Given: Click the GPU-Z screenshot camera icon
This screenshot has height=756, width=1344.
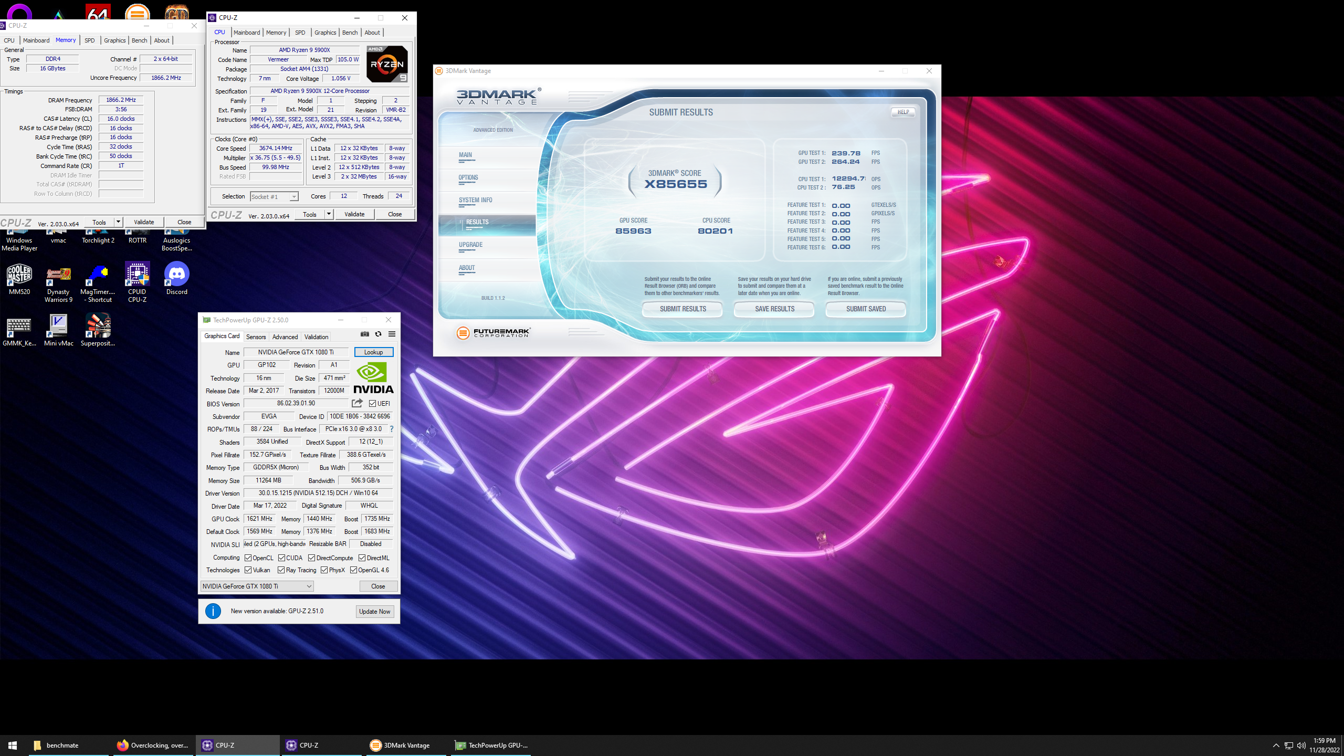Looking at the screenshot, I should (365, 334).
